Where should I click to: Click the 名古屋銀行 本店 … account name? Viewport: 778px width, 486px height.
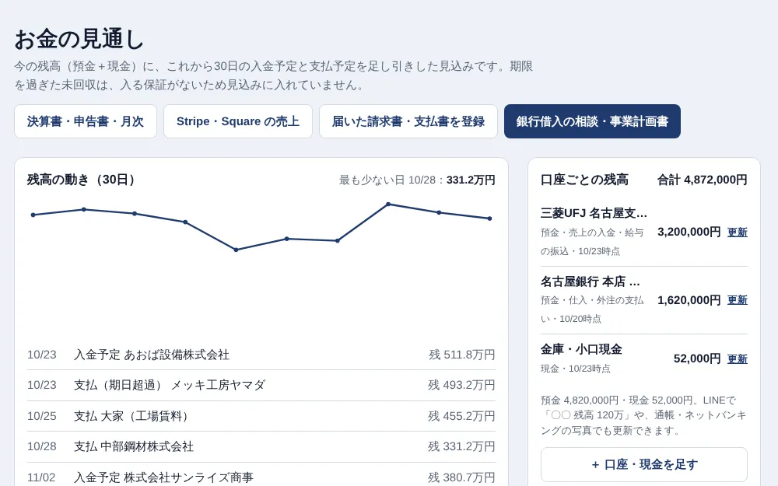[x=591, y=281]
